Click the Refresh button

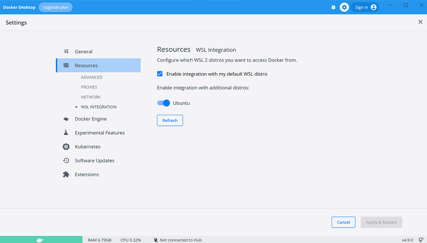pos(170,120)
